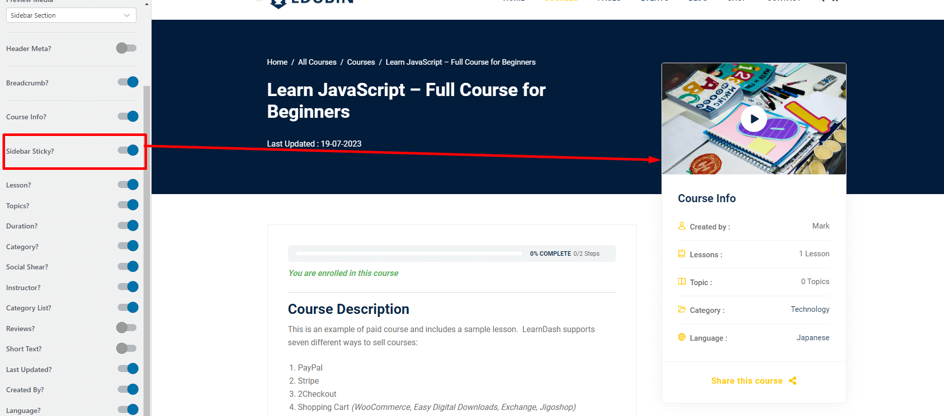Screen dimensions: 944x416
Task: Click the share icon beside Share this course
Action: point(792,381)
